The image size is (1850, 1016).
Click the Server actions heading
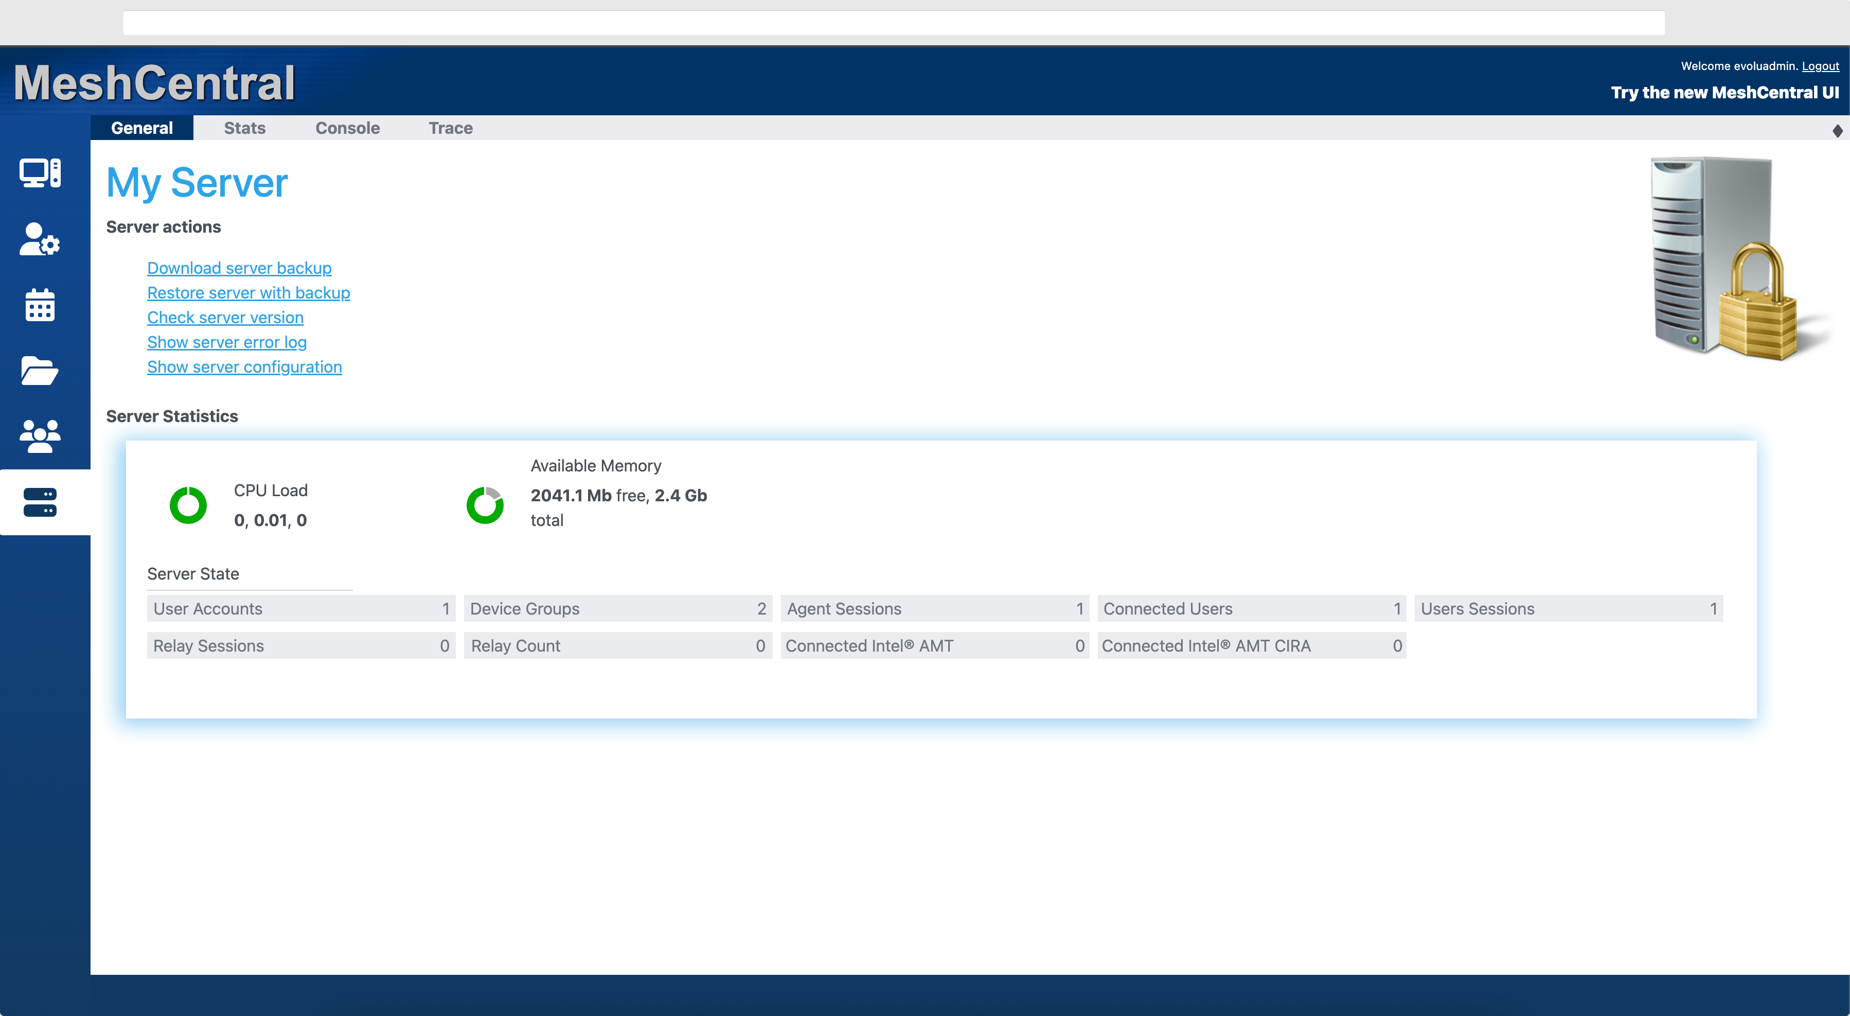(163, 227)
